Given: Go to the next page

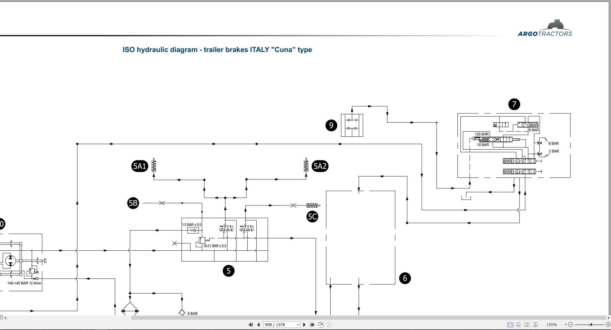Looking at the screenshot, I should click(x=305, y=325).
